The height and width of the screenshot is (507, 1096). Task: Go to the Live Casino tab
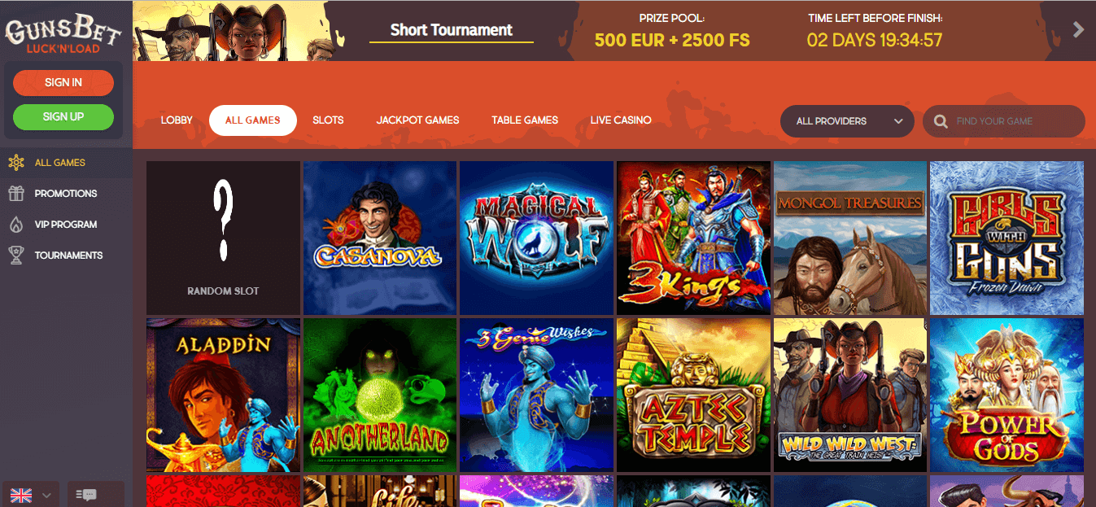click(621, 120)
